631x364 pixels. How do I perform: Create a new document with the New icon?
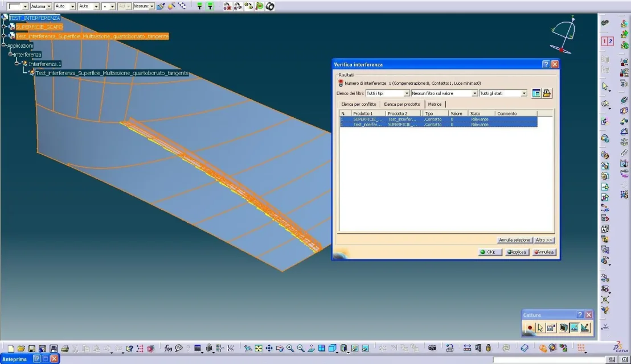point(11,348)
